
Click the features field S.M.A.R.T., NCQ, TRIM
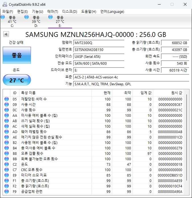click(131, 84)
